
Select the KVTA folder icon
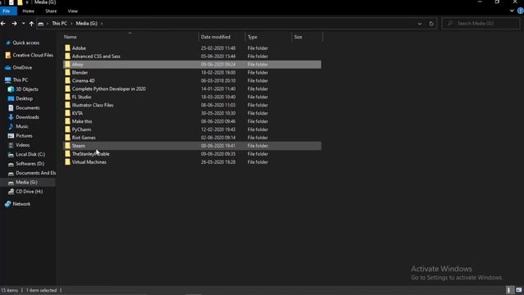68,113
